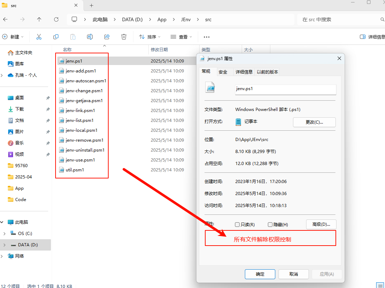Open the See more ellipsis menu
The width and height of the screenshot is (385, 288).
click(207, 37)
